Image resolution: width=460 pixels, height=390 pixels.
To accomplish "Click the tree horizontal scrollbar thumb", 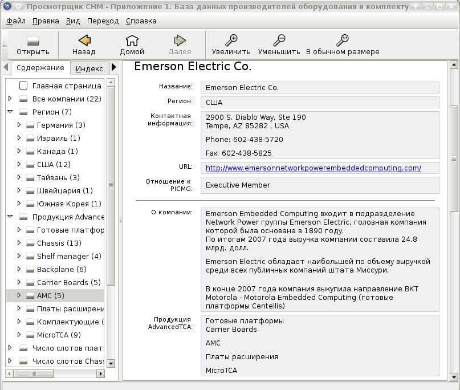I will click(34, 373).
